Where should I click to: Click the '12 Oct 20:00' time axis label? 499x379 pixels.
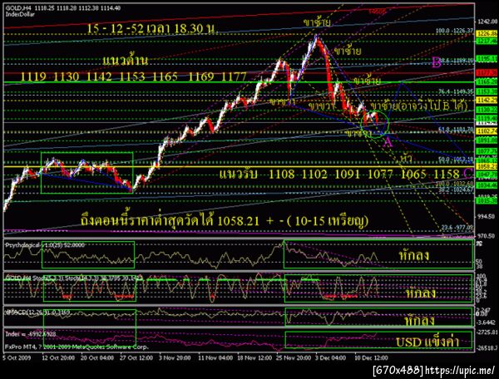(58, 357)
